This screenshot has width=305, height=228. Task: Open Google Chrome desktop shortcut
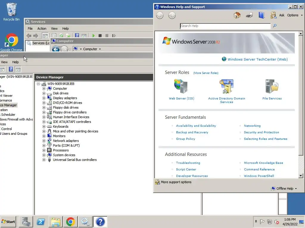(x=11, y=42)
